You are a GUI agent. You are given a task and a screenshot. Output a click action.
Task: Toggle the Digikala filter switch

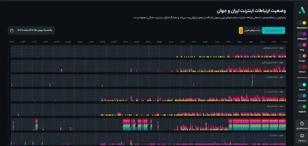(x=302, y=106)
